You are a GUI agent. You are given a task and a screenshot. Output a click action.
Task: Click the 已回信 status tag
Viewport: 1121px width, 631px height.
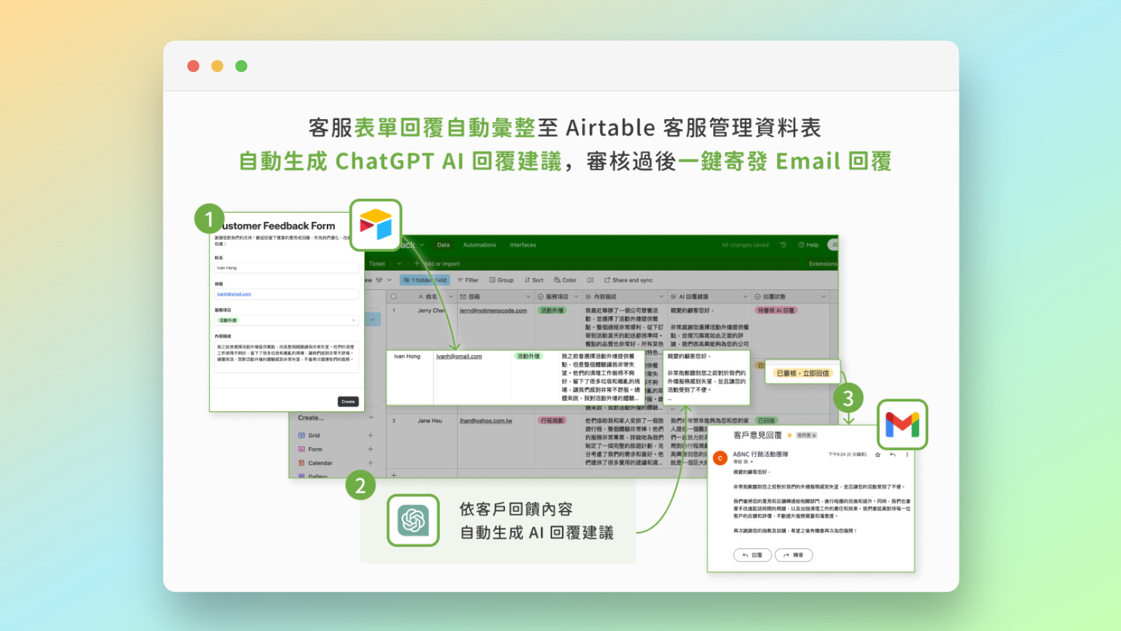[767, 420]
